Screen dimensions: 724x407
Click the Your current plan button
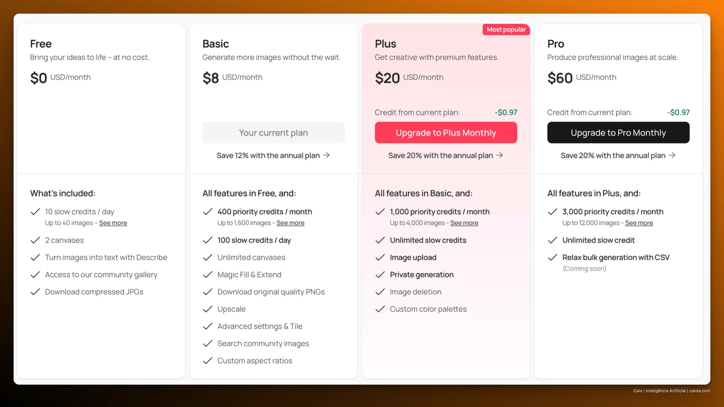pos(273,132)
